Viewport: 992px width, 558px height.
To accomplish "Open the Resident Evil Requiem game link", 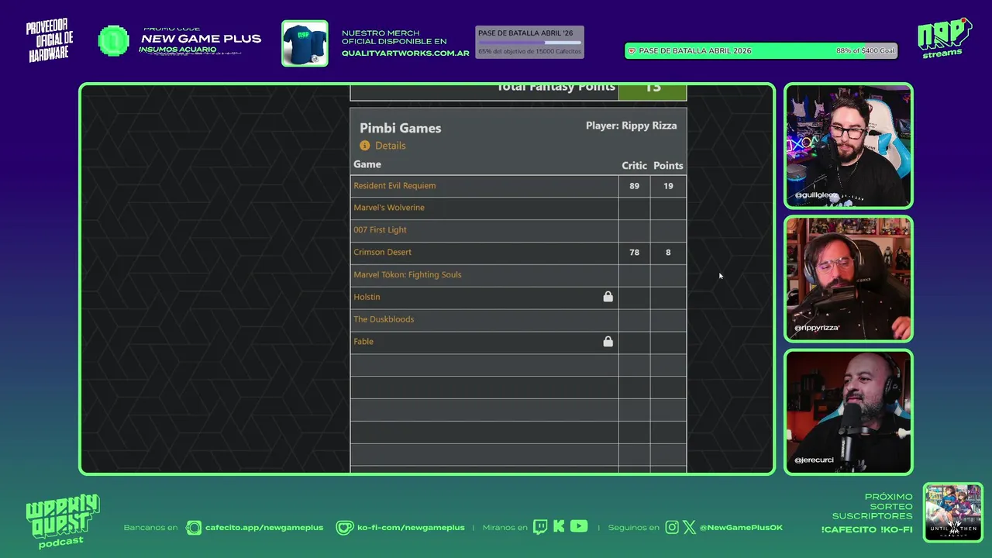I will click(x=394, y=186).
